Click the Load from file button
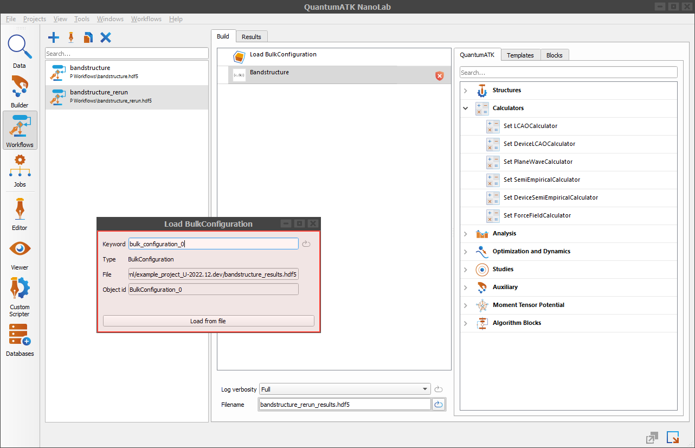Image resolution: width=695 pixels, height=448 pixels. 208,321
